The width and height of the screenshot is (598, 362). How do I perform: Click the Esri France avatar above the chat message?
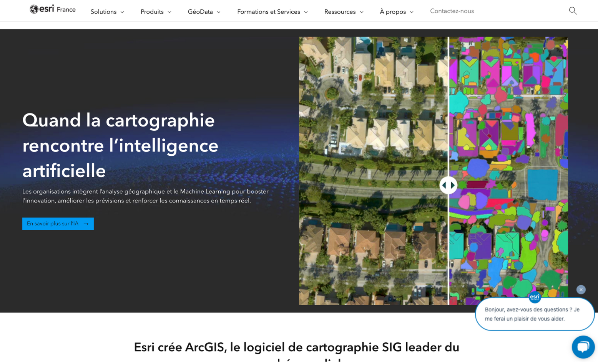coord(535,298)
